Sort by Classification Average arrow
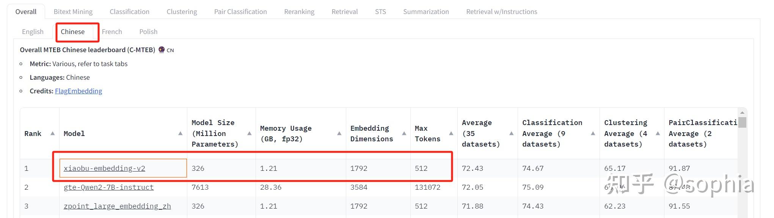The width and height of the screenshot is (774, 218). point(593,133)
